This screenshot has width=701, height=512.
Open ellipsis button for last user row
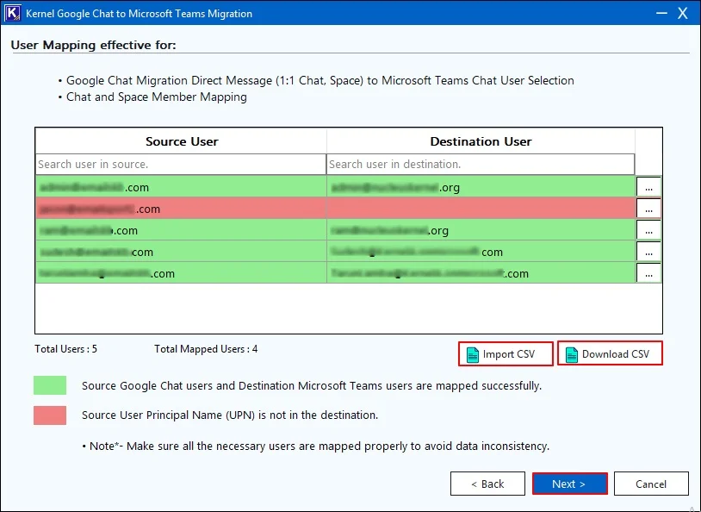point(648,273)
